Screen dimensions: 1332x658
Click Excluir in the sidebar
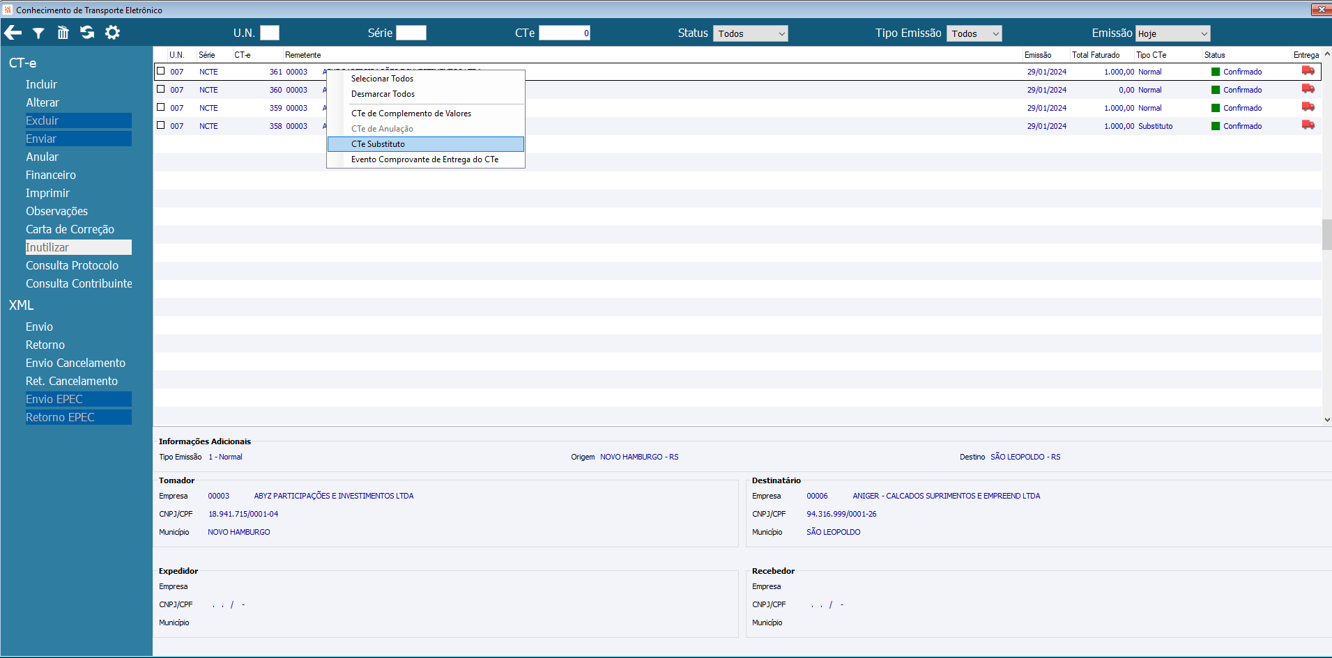tap(78, 120)
